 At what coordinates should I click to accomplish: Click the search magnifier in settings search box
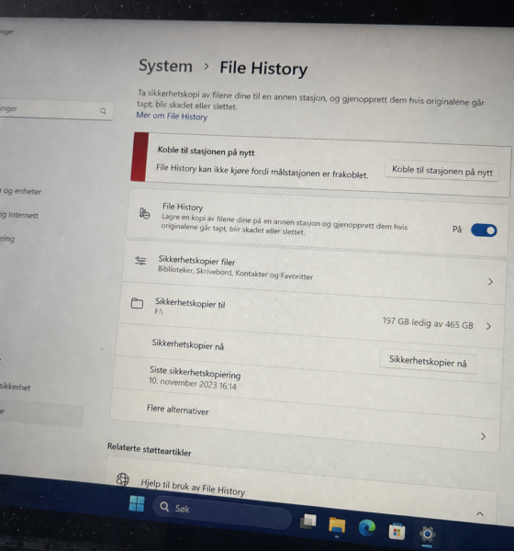tap(104, 111)
